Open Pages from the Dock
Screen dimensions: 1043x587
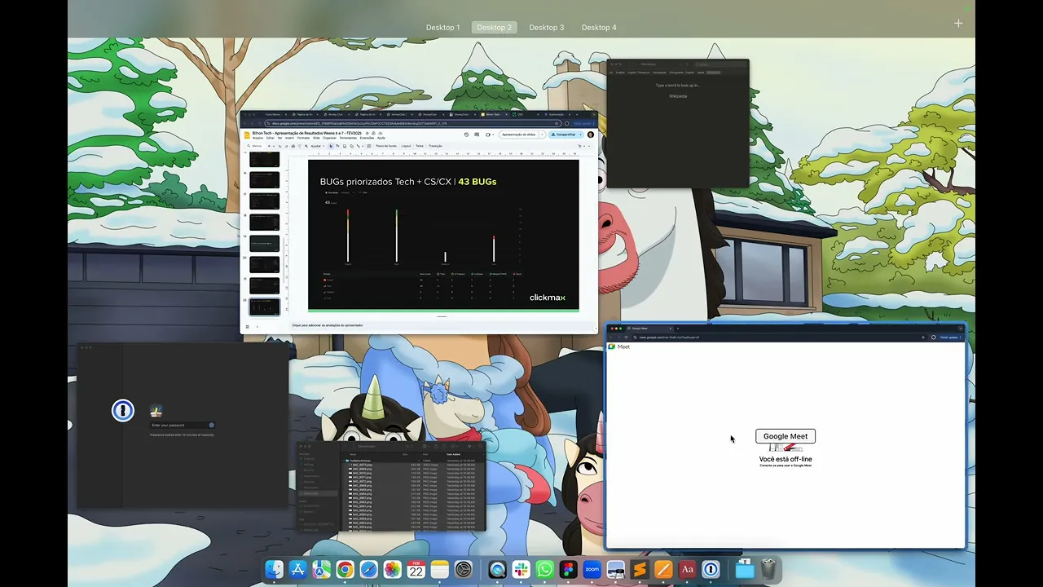point(663,569)
